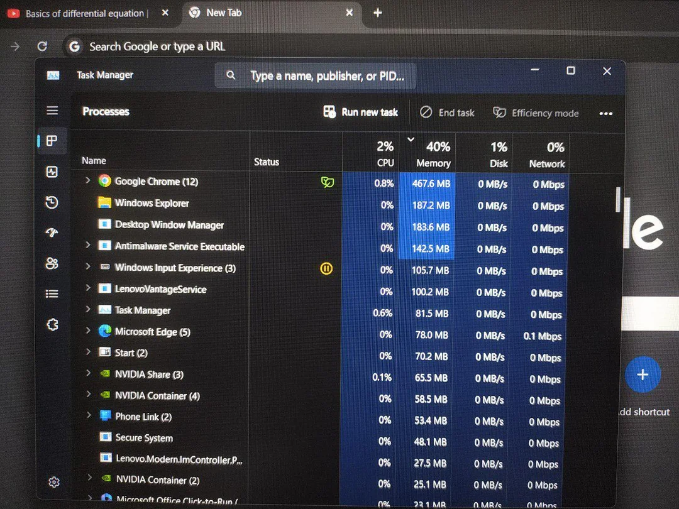679x509 pixels.
Task: Click Chrome's green efficiency mode leaf icon
Action: tap(328, 182)
